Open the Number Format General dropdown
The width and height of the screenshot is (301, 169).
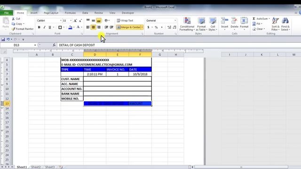(x=175, y=21)
